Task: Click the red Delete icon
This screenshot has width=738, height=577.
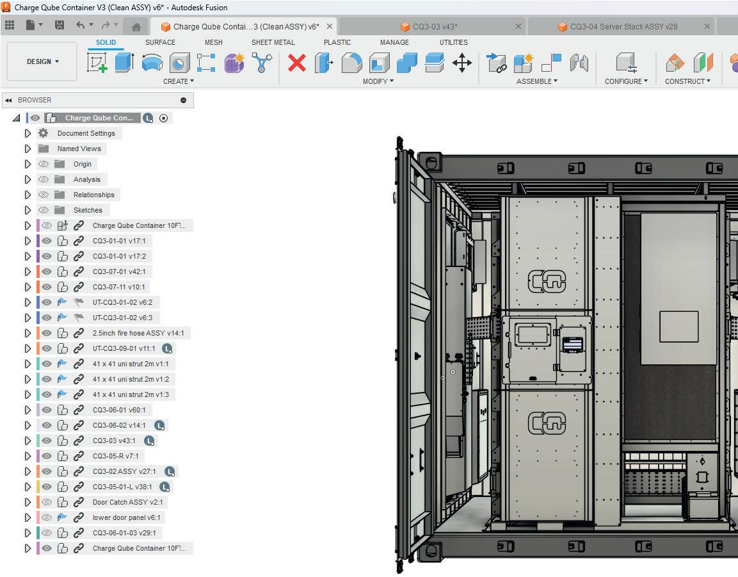Action: (x=297, y=63)
